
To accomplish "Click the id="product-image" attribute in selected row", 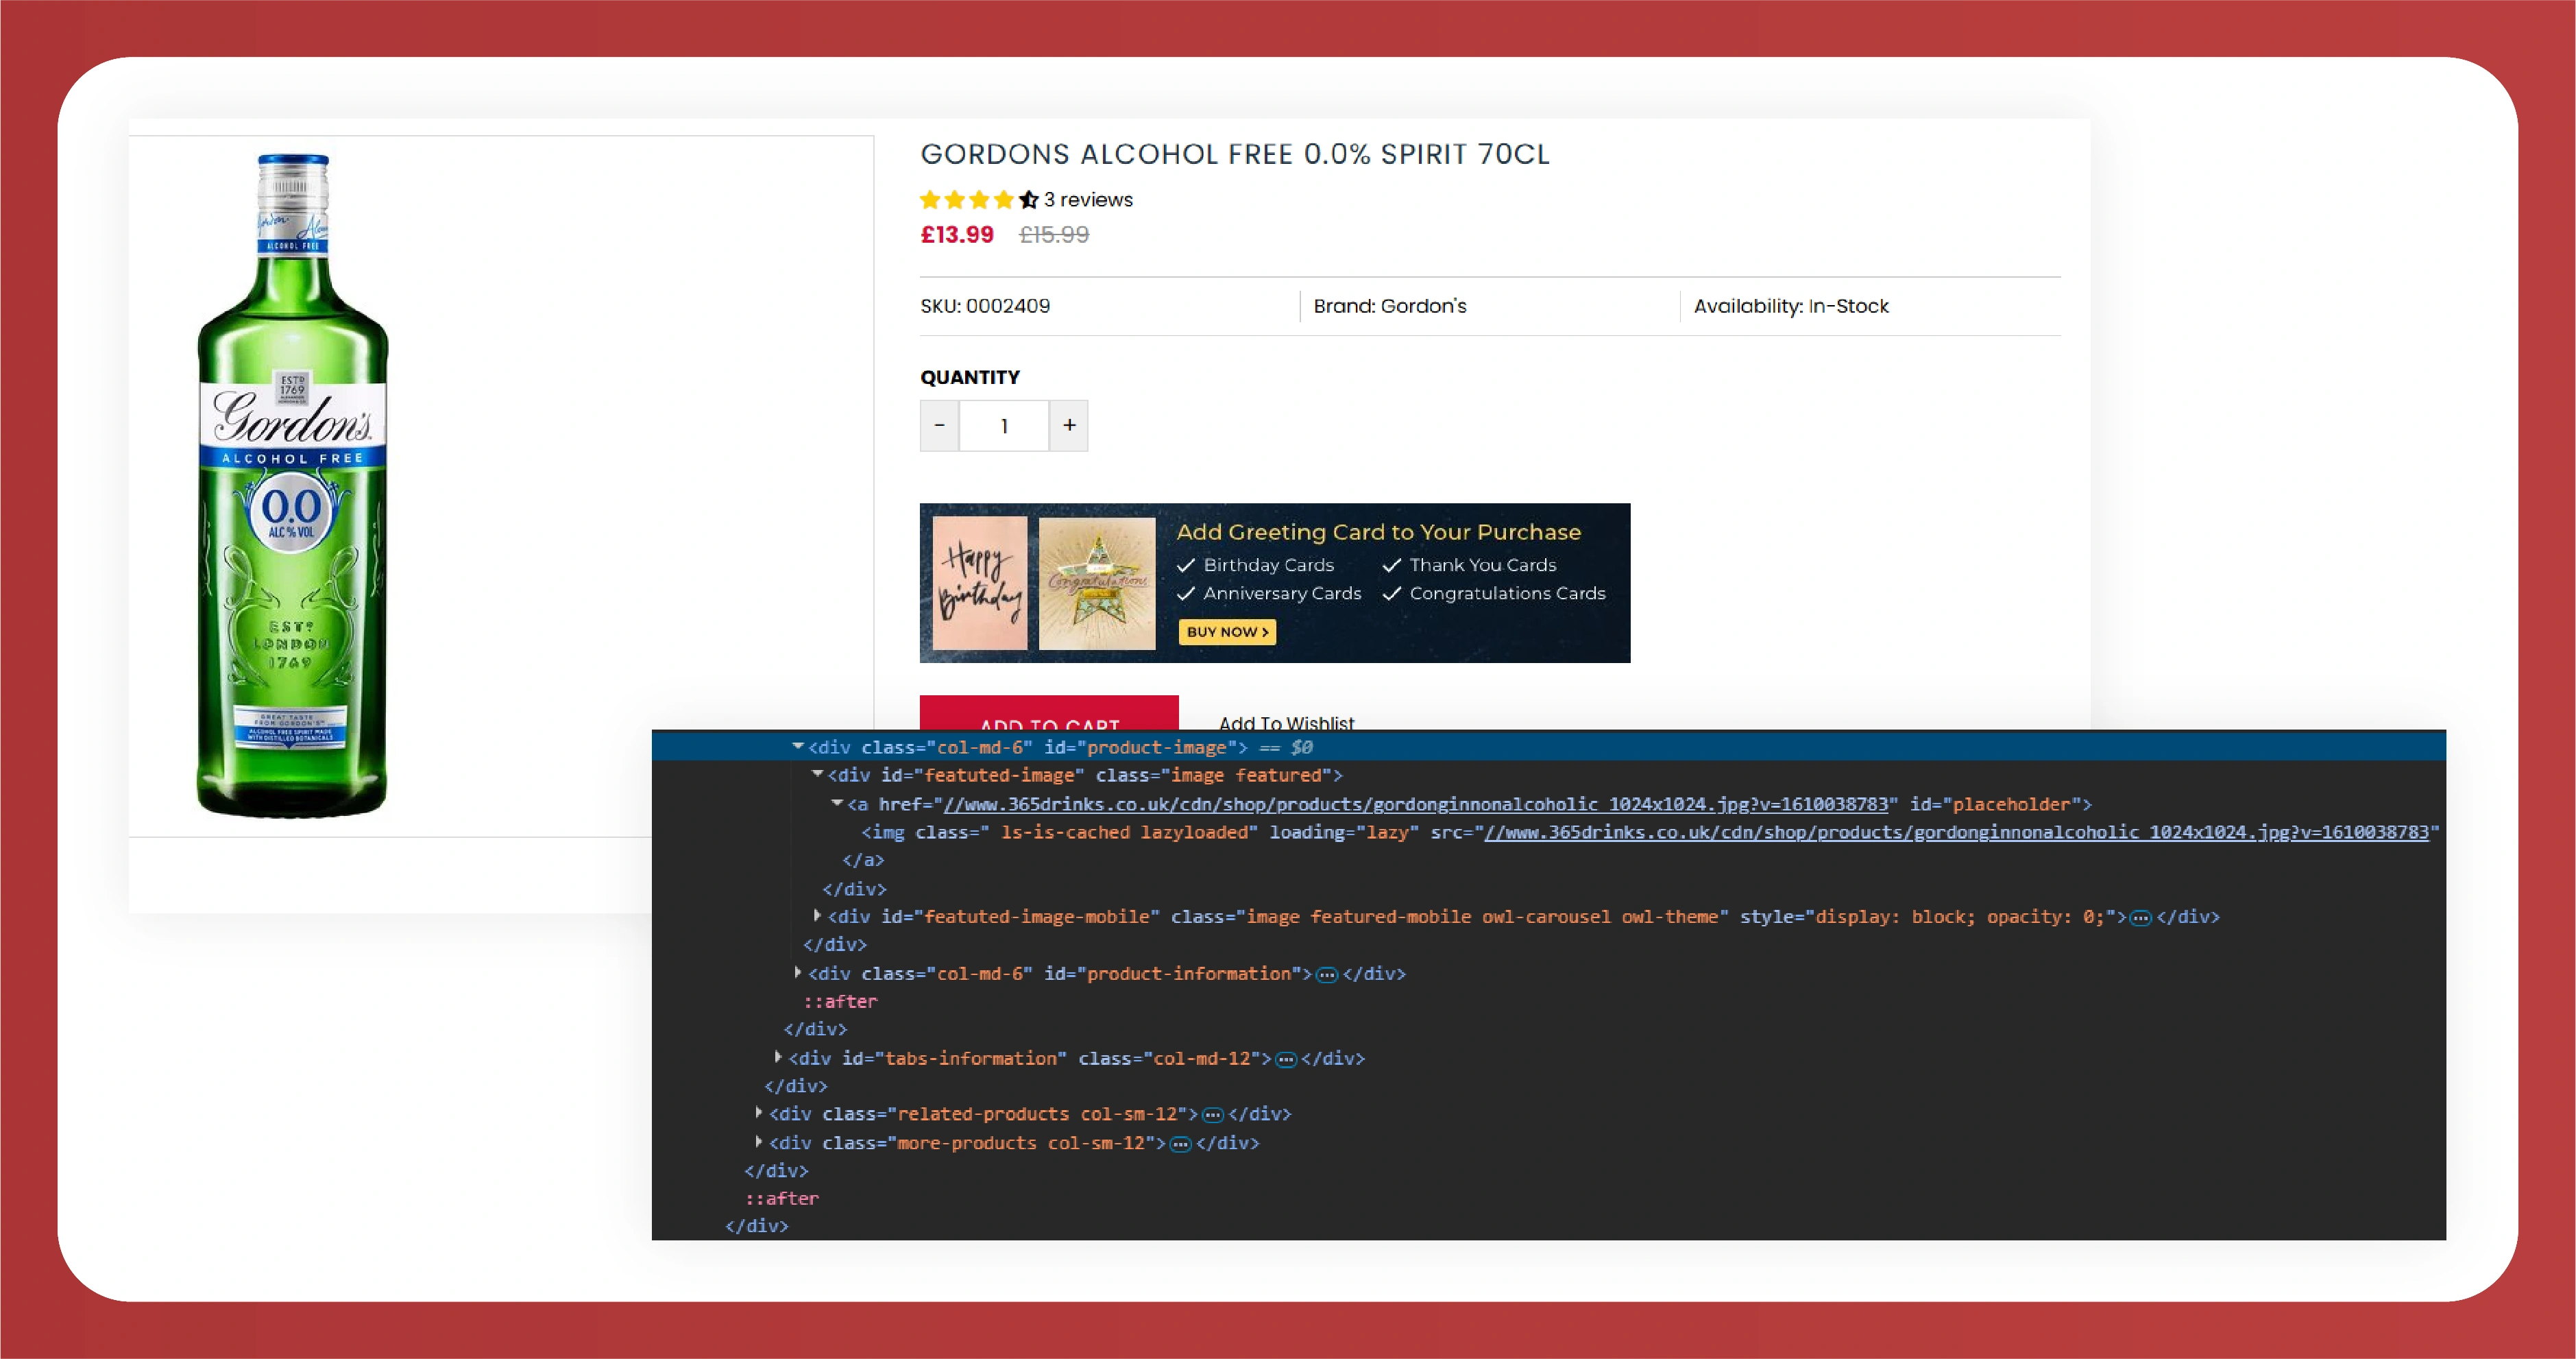I will click(x=1140, y=747).
